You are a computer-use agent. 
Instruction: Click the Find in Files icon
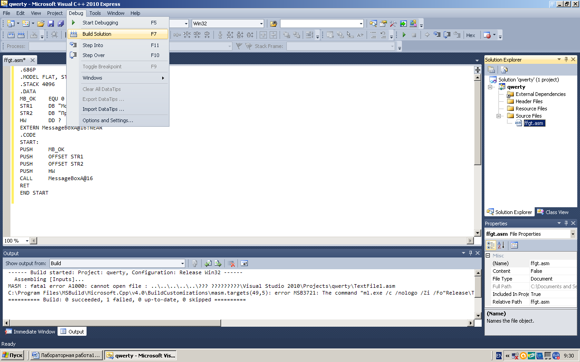point(273,24)
